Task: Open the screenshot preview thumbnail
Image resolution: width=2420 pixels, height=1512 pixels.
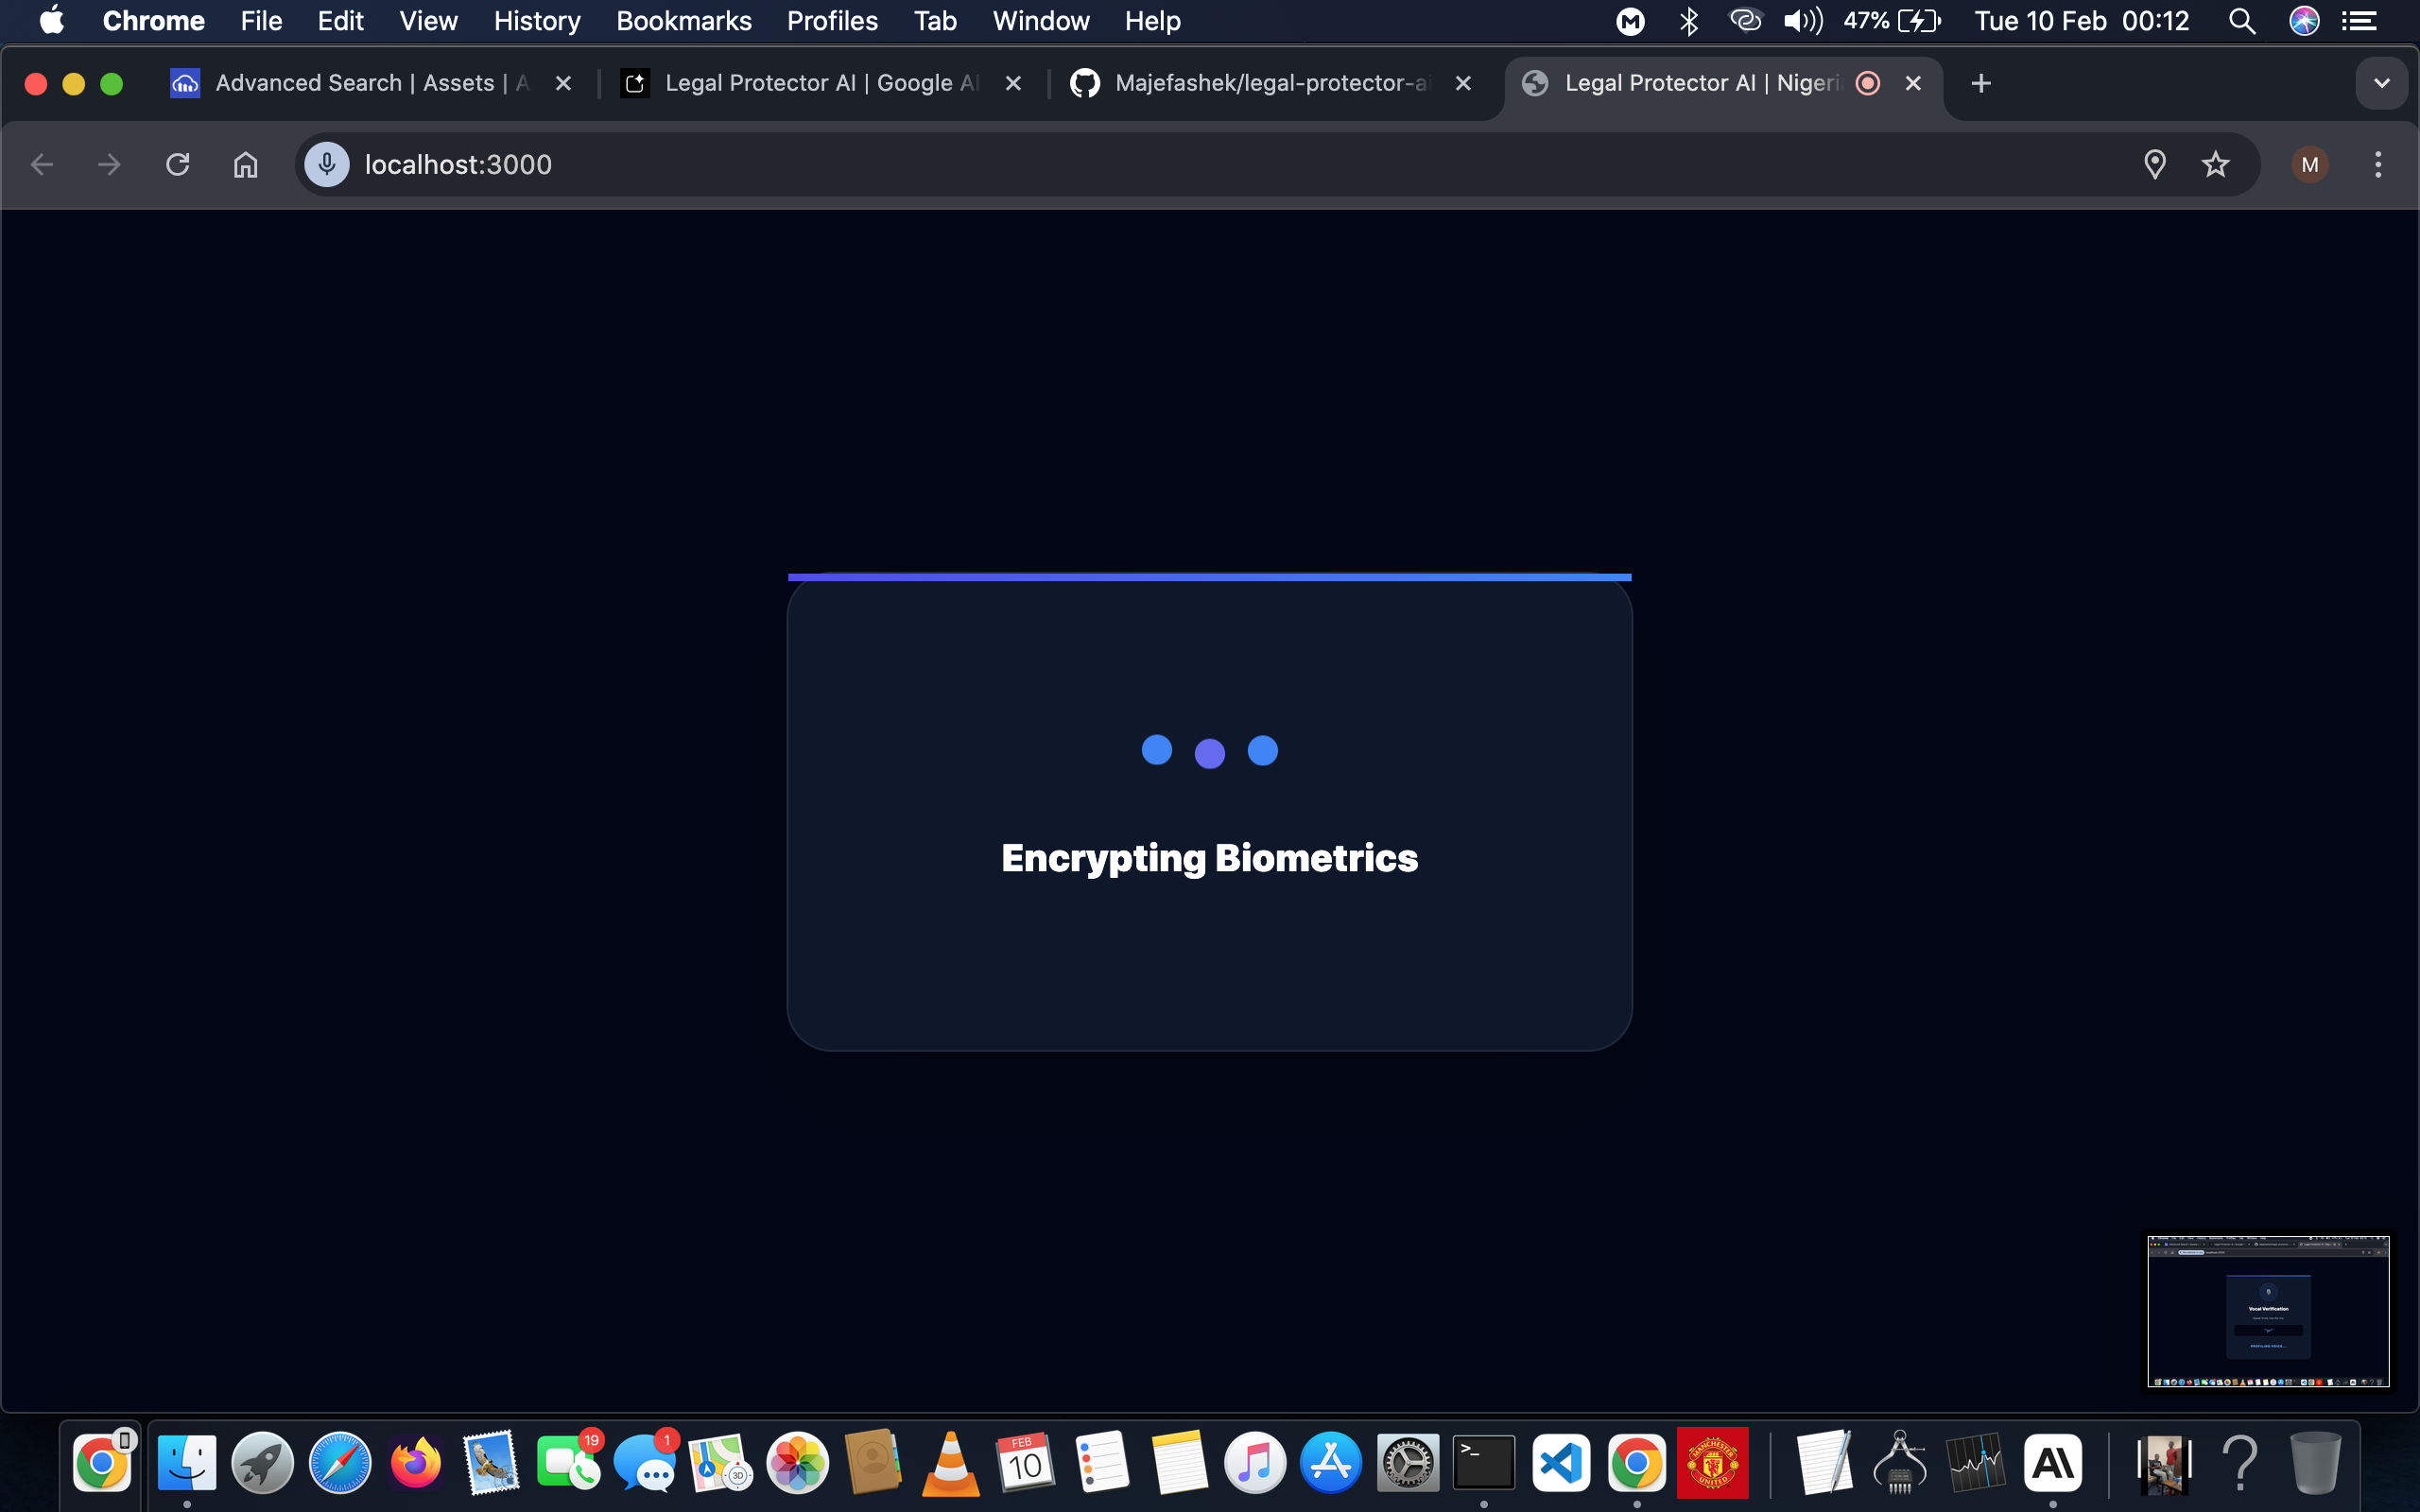Action: pos(2268,1310)
